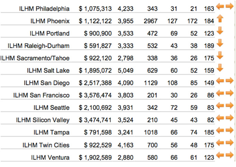Select the ILHM Phoenix row label
The width and height of the screenshot is (236, 167).
coord(50,21)
